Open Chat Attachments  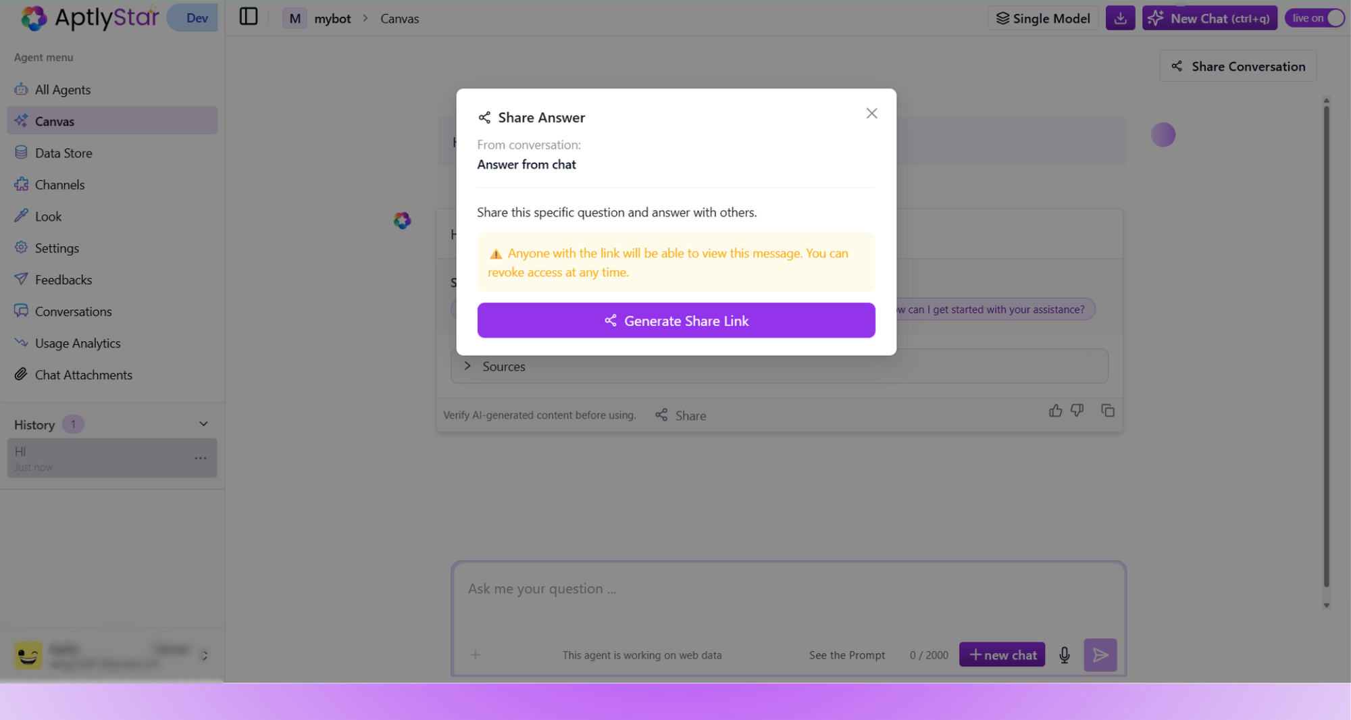point(84,374)
